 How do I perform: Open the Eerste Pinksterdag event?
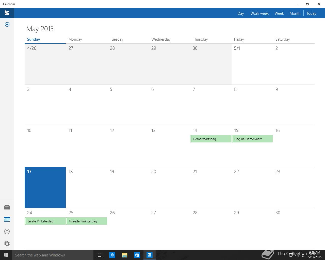(45, 221)
